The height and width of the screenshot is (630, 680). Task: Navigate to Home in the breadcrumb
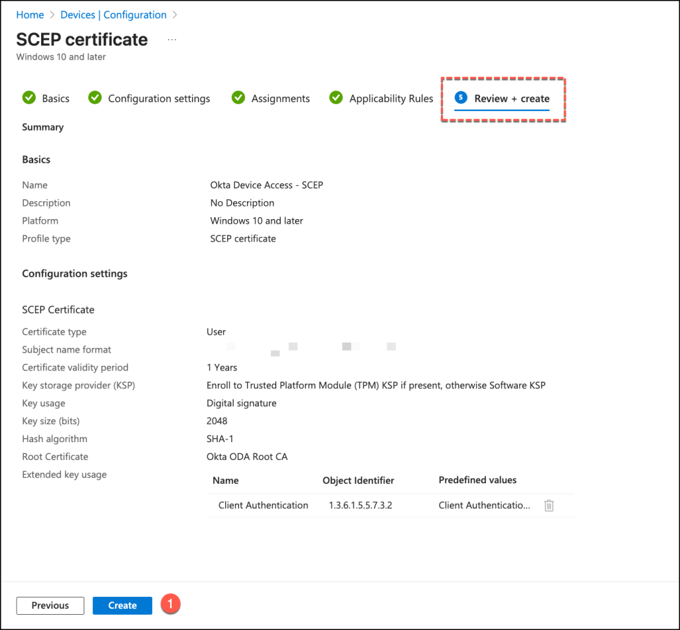point(30,15)
